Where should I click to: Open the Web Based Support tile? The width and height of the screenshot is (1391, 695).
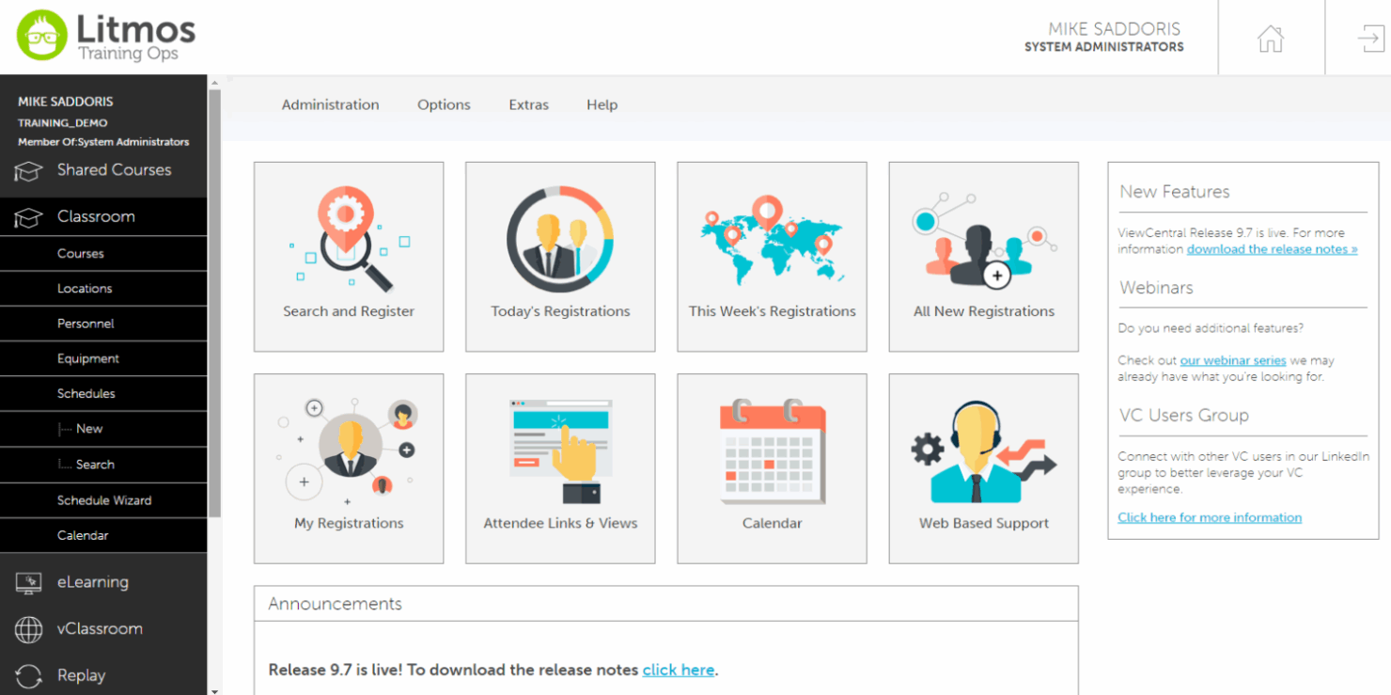pos(983,468)
